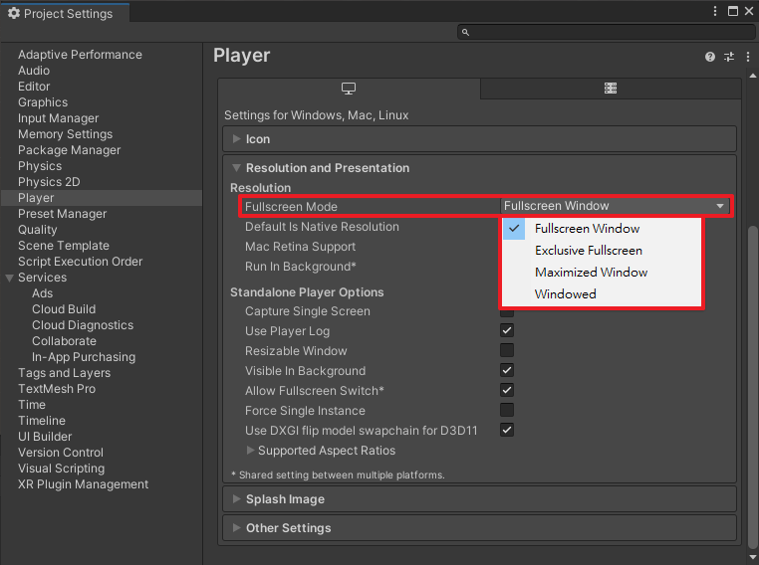Open Scene Template settings
The image size is (759, 565).
tap(64, 246)
